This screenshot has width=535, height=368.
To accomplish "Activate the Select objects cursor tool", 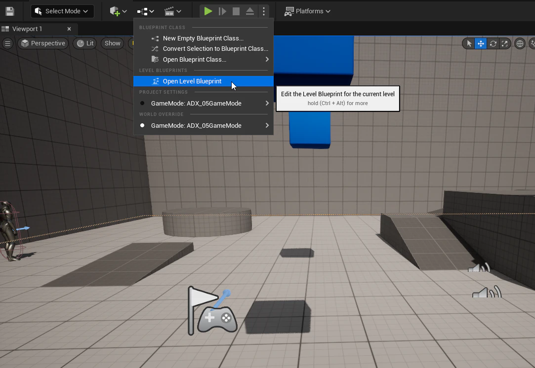I will (469, 43).
